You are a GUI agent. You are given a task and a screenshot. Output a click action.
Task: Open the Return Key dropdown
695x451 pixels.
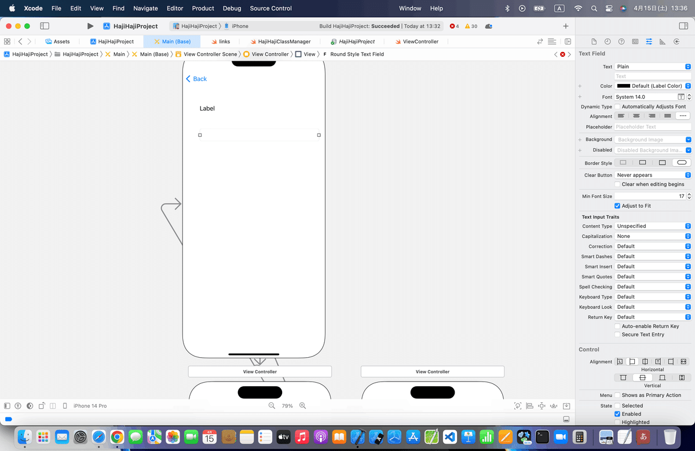653,317
